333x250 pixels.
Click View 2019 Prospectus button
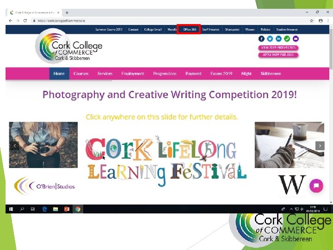pyautogui.click(x=278, y=48)
